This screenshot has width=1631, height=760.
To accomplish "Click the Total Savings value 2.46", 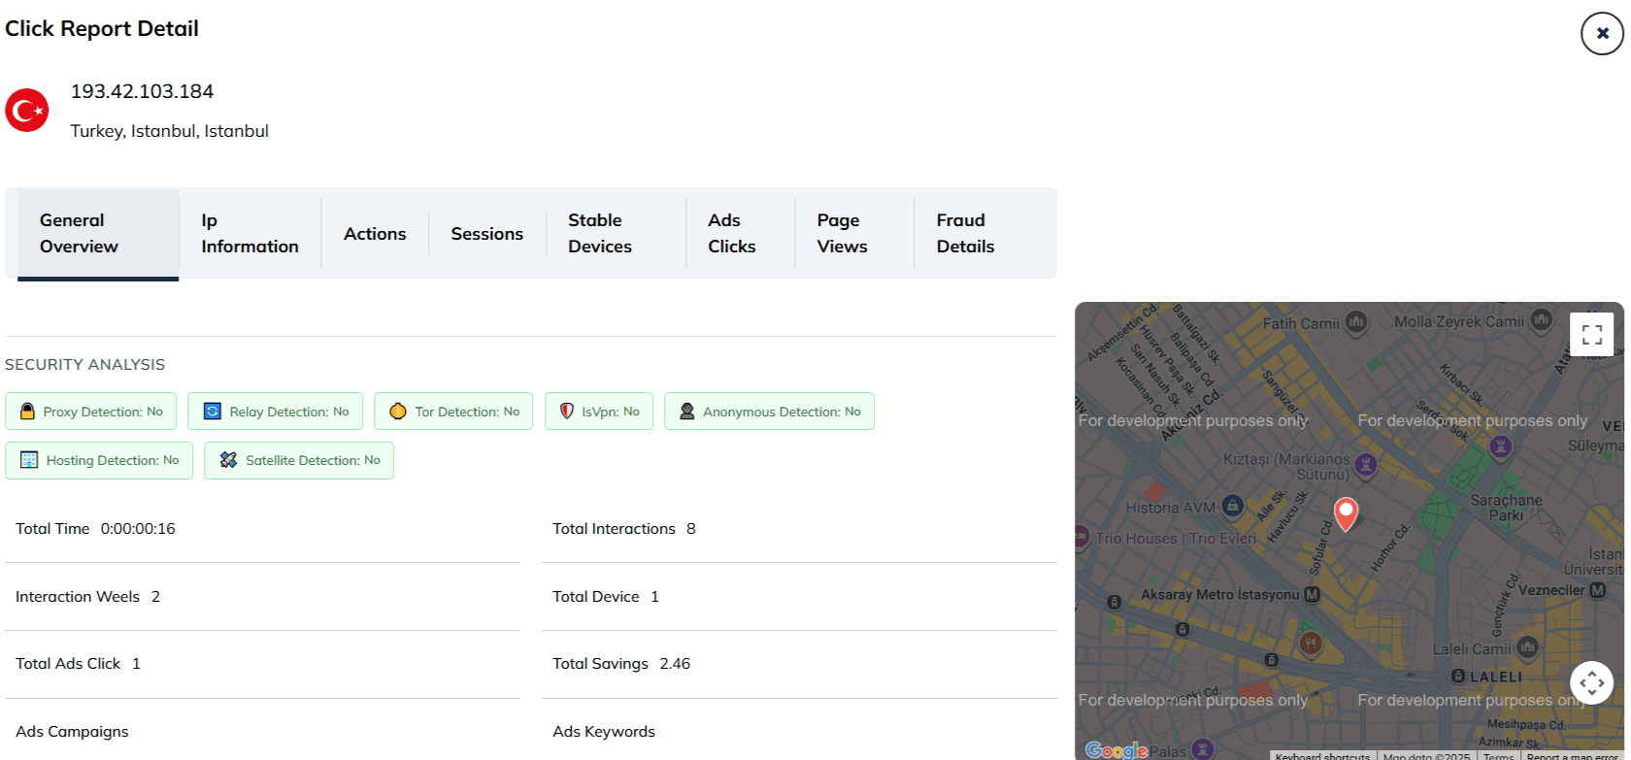I will click(675, 664).
